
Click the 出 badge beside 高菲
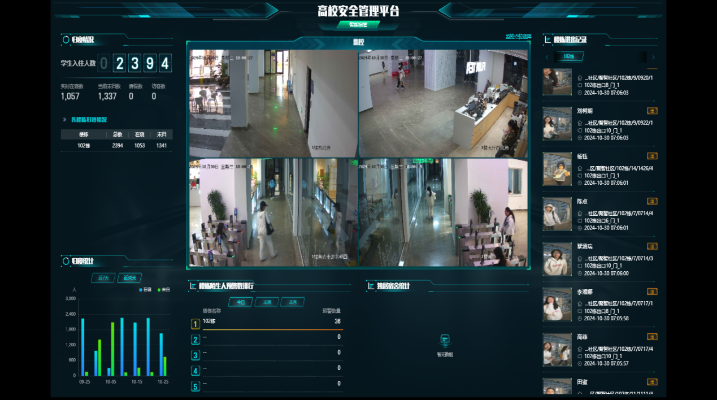(x=652, y=337)
